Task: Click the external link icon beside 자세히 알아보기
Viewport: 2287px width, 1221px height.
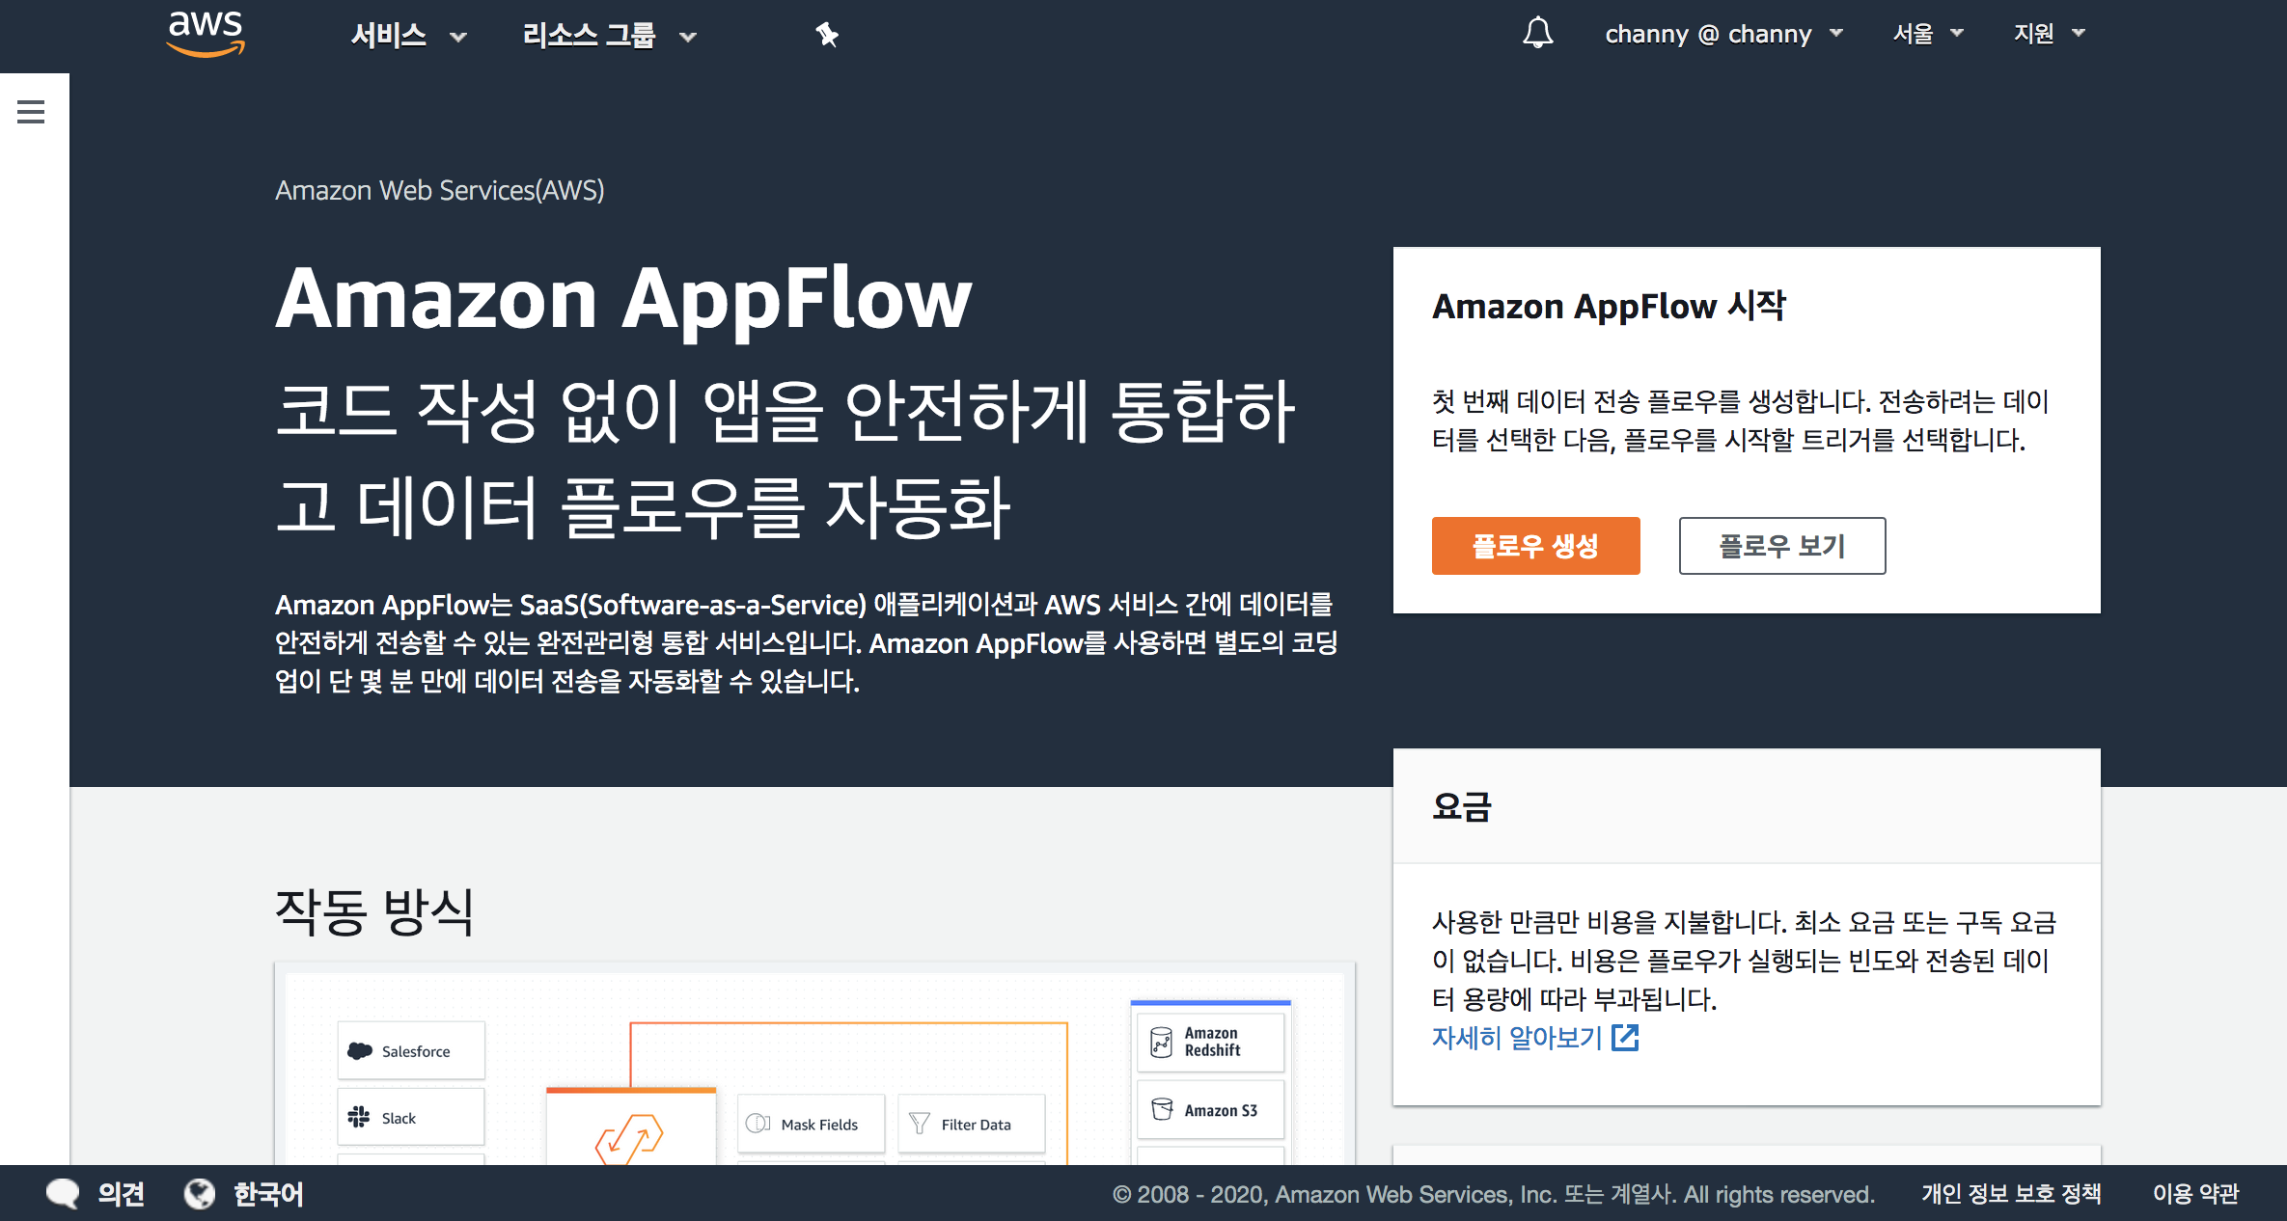Action: pyautogui.click(x=1625, y=1038)
